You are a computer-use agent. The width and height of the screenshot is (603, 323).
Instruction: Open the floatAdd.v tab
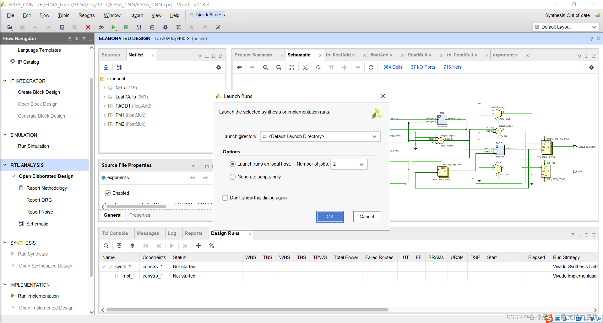click(x=381, y=55)
